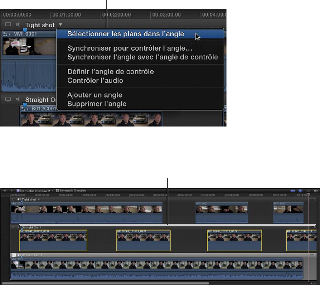Go back in timeline history arrow
Screen dimensions: 320x285
coord(5,190)
